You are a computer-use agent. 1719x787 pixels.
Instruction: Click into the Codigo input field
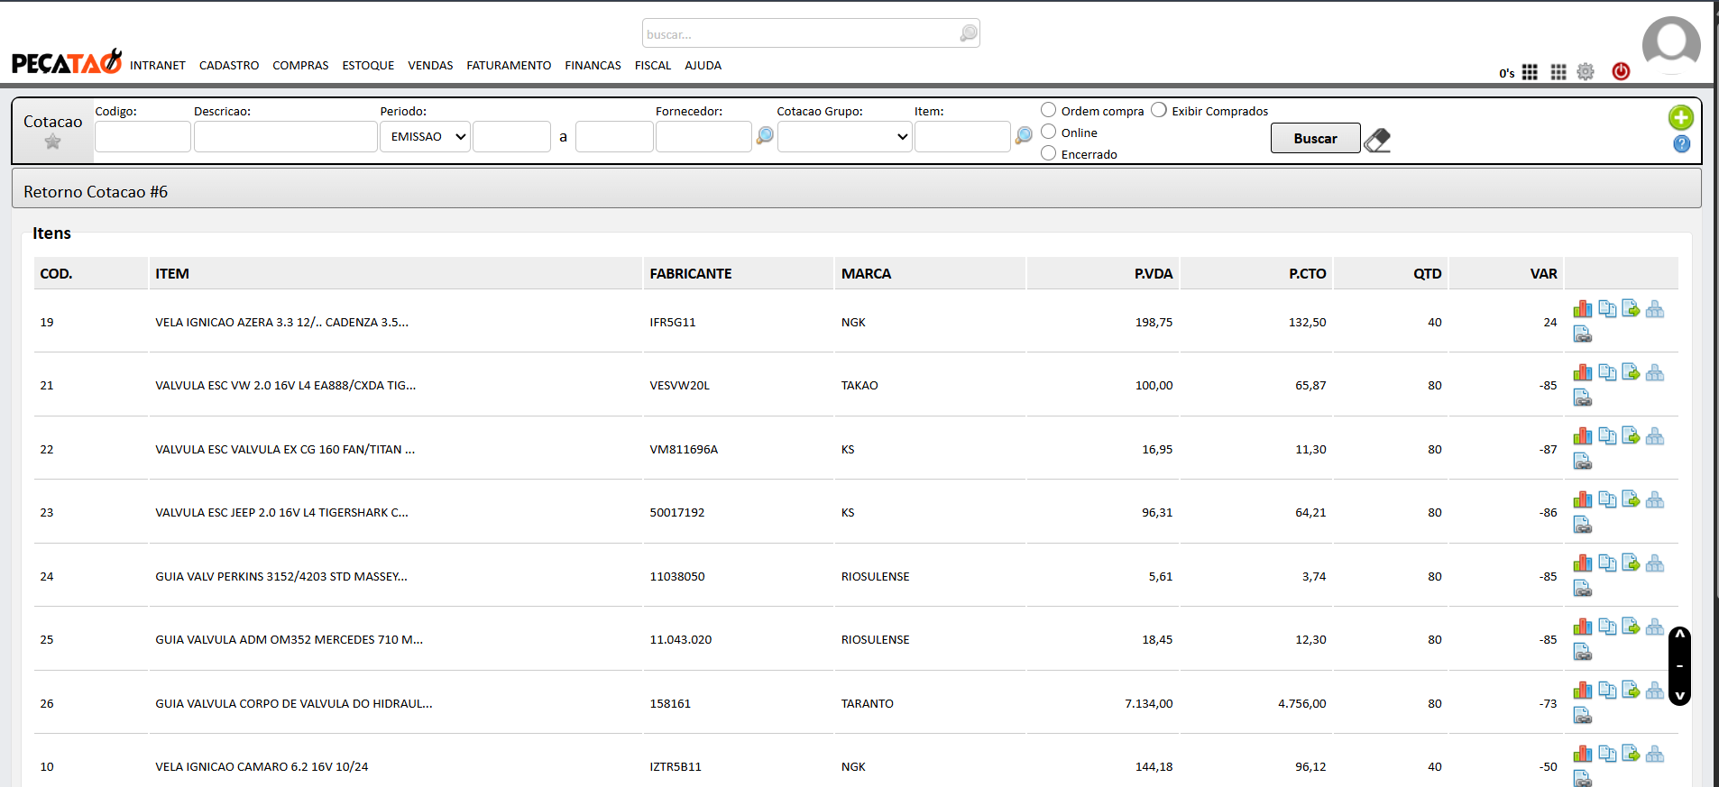142,136
